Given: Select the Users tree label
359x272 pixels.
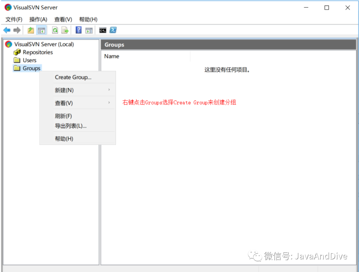Looking at the screenshot, I should click(x=30, y=60).
